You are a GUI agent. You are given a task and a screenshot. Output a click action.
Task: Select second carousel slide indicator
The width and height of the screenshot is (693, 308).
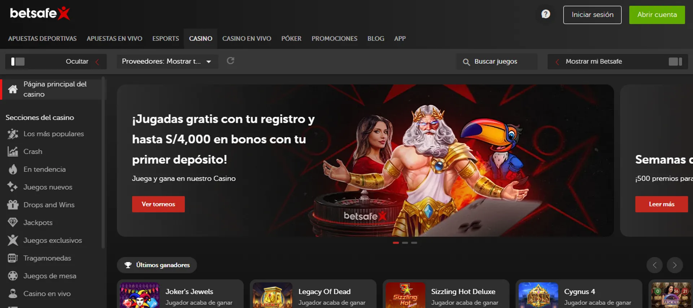[x=405, y=243]
